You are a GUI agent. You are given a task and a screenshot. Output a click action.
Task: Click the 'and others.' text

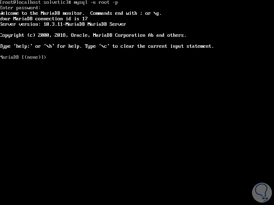[x=171, y=35]
